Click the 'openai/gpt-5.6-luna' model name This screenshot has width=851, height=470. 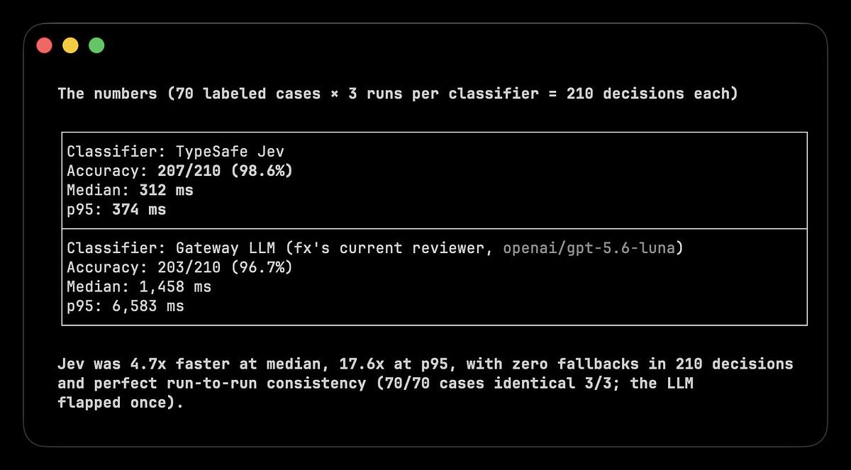coord(589,248)
